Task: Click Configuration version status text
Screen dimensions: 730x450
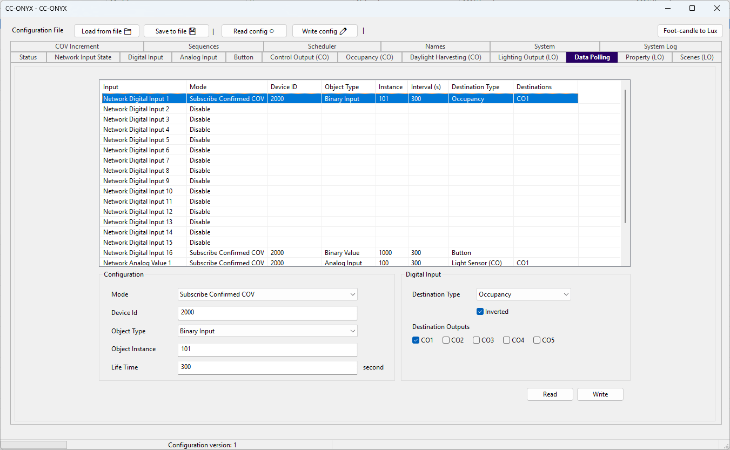Action: [x=203, y=445]
